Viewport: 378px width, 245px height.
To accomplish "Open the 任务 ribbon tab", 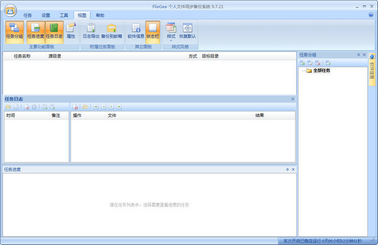I will coord(28,15).
